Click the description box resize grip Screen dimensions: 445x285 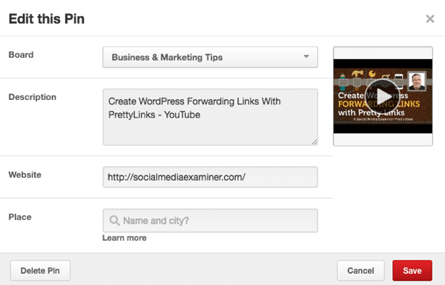(x=314, y=142)
